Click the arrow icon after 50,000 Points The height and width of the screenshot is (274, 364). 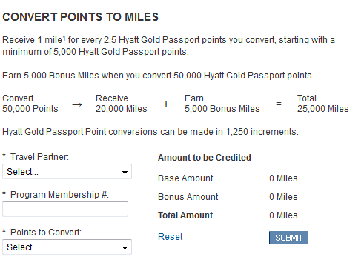77,105
